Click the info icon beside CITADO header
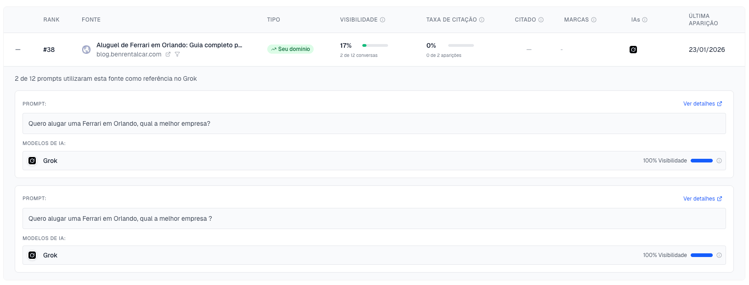This screenshot has width=749, height=285. click(541, 20)
